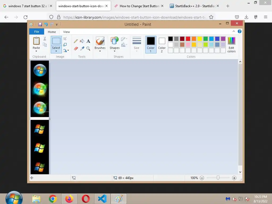The image size is (272, 204).
Task: Click the clock showing 10:23 PM
Action: coord(260,197)
